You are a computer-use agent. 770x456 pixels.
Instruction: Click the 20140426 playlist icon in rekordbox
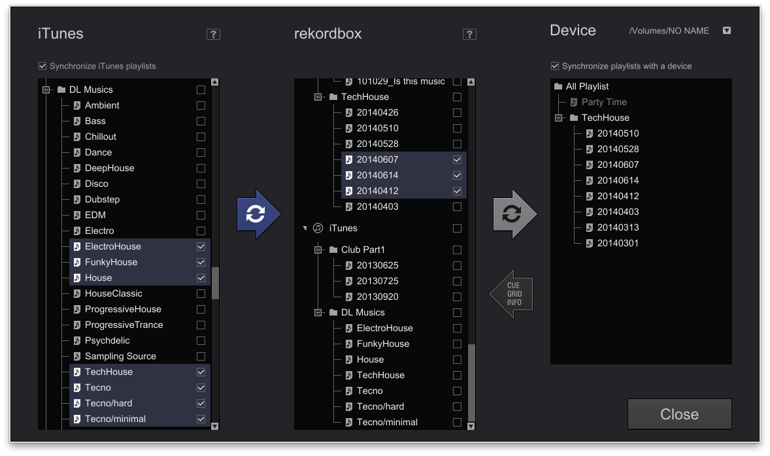(349, 113)
